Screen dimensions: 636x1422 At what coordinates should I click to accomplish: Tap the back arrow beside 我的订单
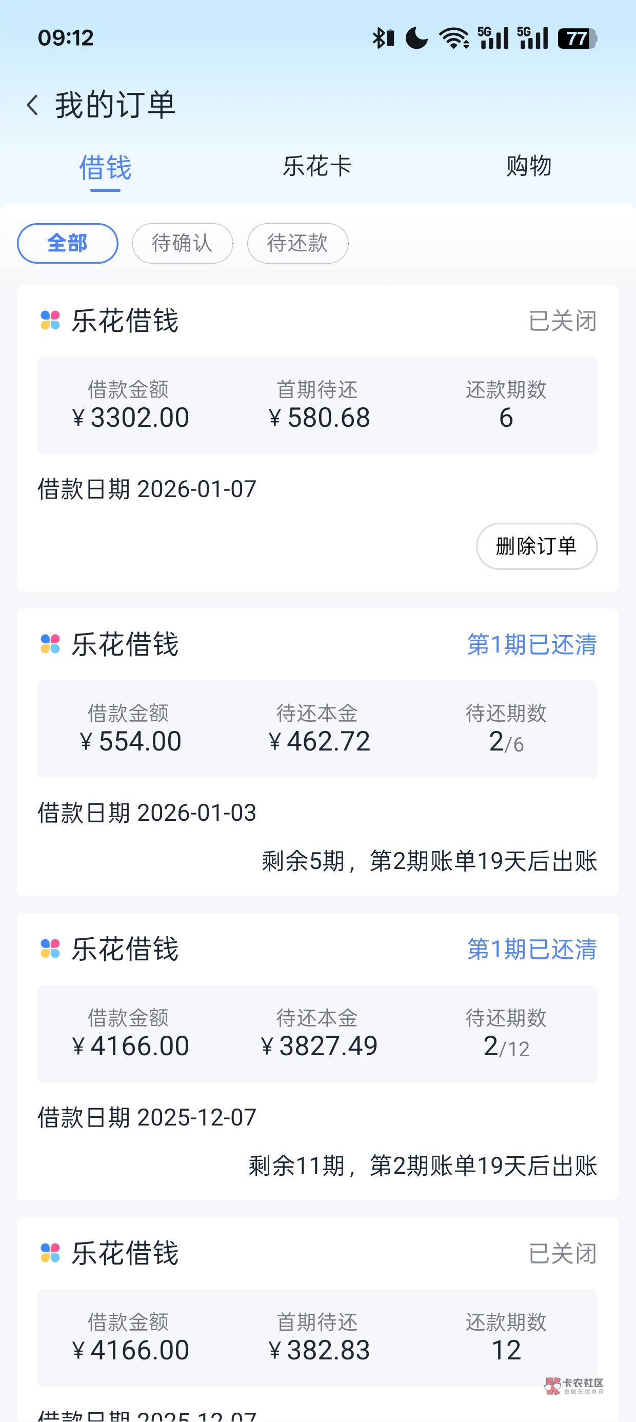click(x=33, y=105)
